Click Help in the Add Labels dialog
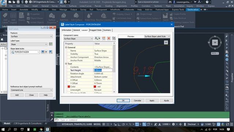The width and height of the screenshot is (234, 132). click(46, 95)
